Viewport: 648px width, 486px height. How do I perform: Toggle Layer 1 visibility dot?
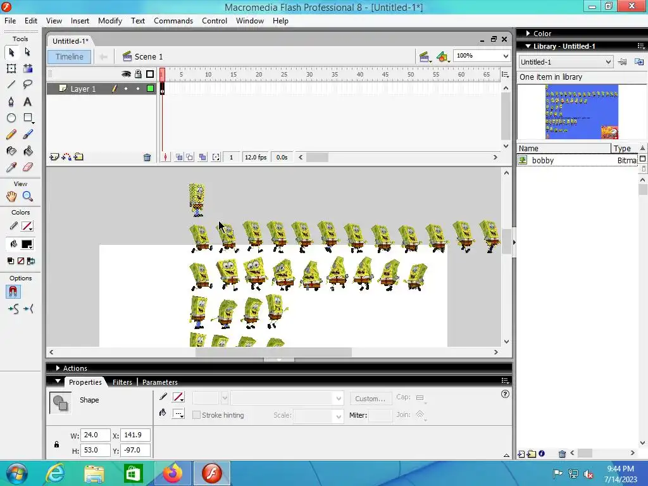click(x=126, y=89)
